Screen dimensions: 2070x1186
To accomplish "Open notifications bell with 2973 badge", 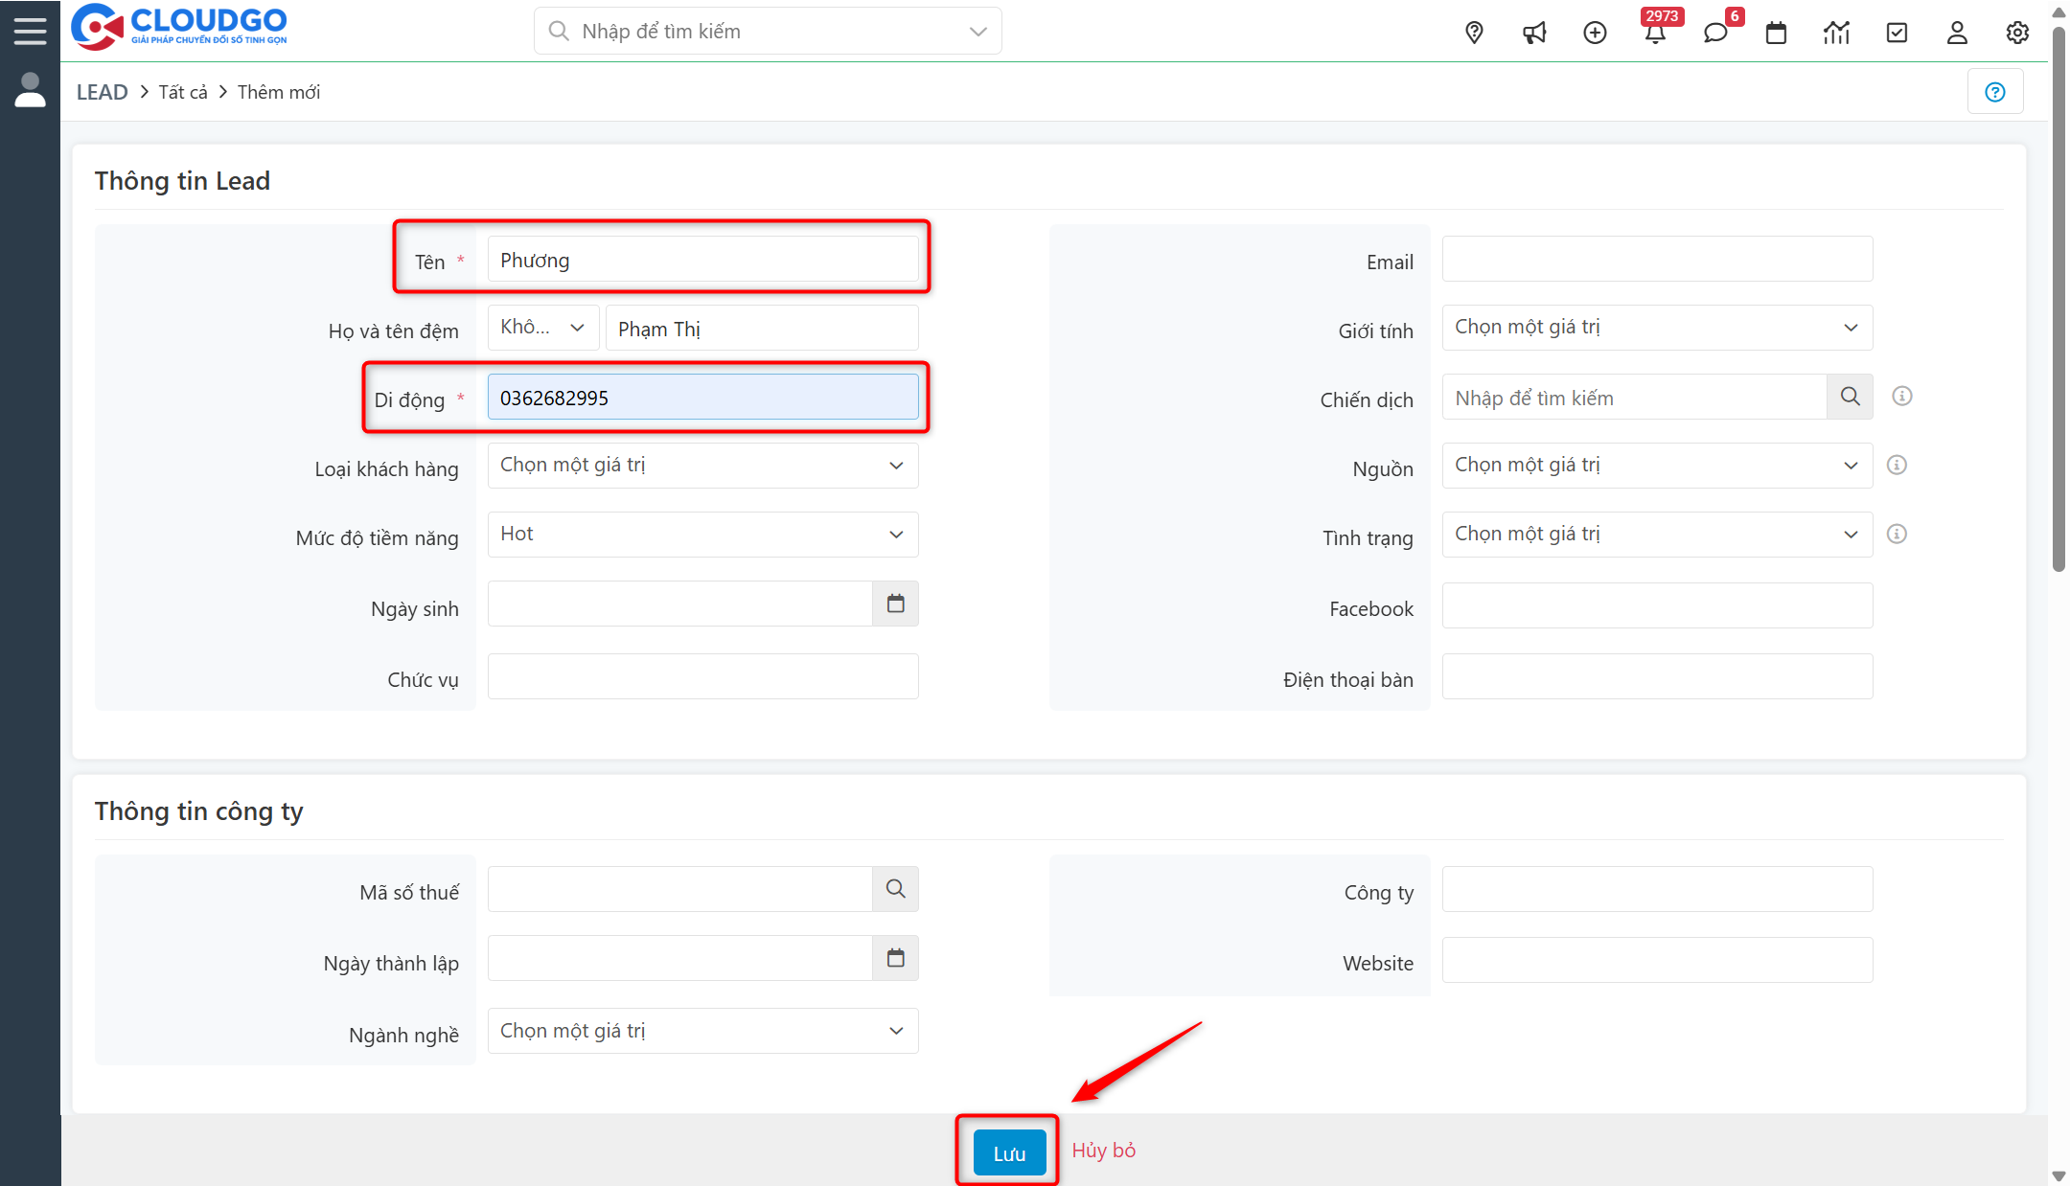I will tap(1655, 33).
